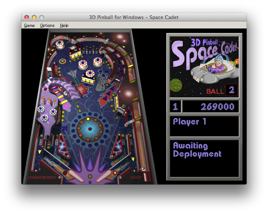Click the red nebula splash graphic mid-table
This screenshot has width=268, height=214.
[81, 88]
